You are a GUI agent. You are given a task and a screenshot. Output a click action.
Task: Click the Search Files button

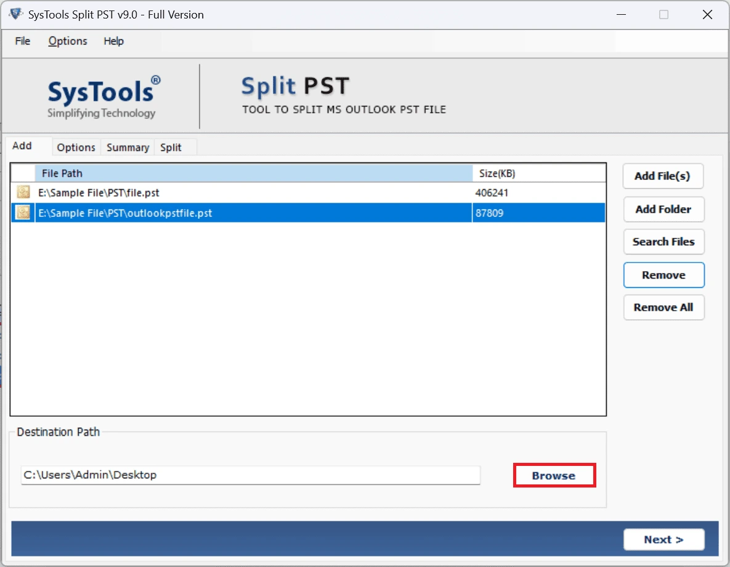(x=663, y=242)
